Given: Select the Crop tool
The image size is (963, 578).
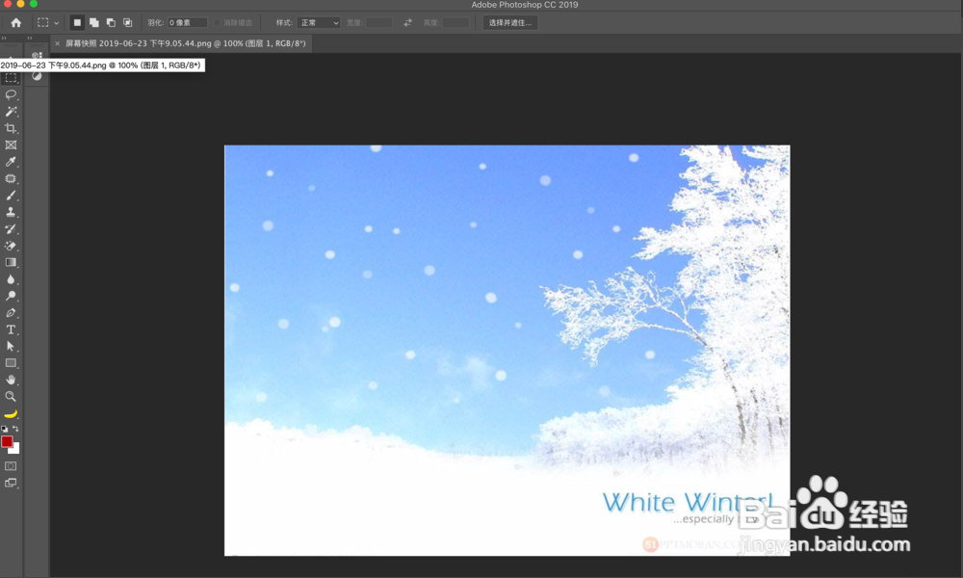Looking at the screenshot, I should pyautogui.click(x=11, y=128).
